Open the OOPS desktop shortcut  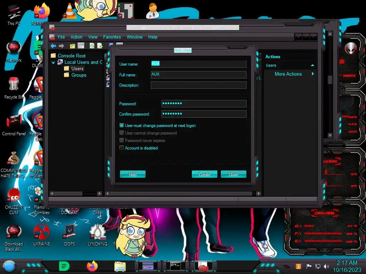pos(70,235)
